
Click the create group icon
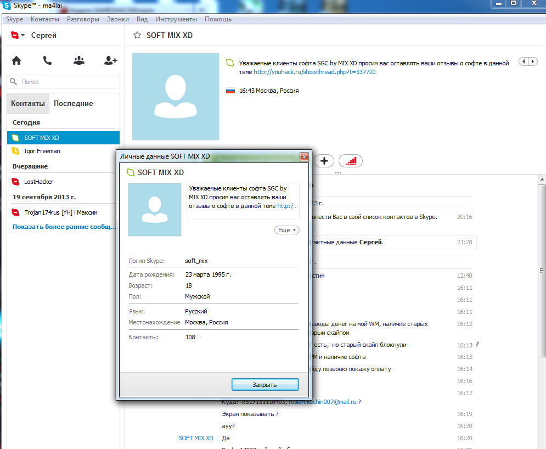79,60
